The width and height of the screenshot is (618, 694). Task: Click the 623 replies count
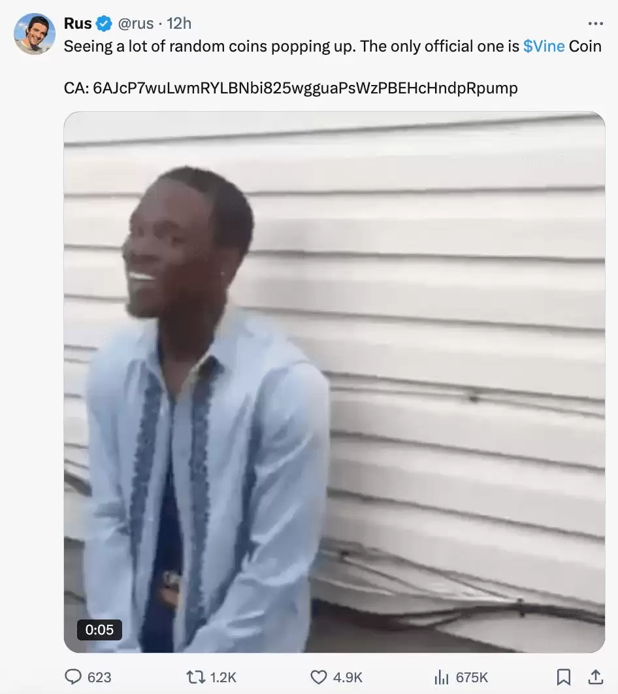tap(99, 677)
